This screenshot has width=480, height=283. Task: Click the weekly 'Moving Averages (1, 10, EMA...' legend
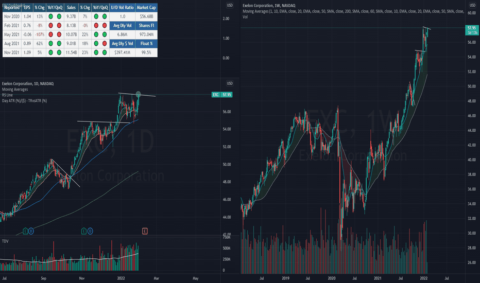click(x=353, y=11)
